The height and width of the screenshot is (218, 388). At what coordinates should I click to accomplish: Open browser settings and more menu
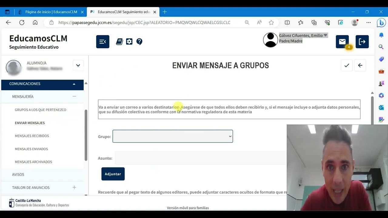(x=369, y=22)
